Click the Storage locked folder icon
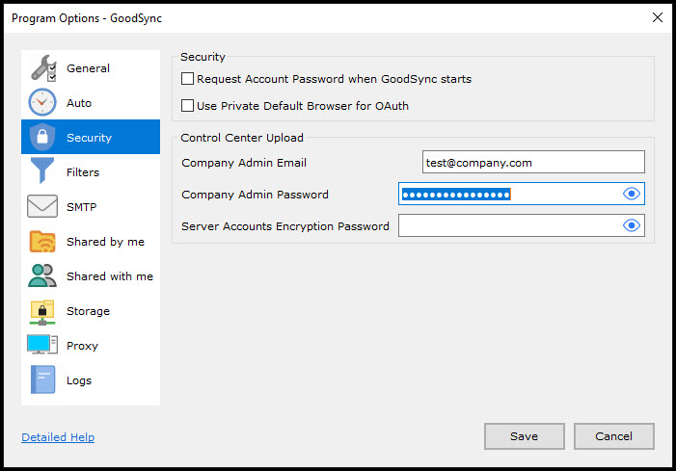The width and height of the screenshot is (676, 471). click(x=42, y=311)
